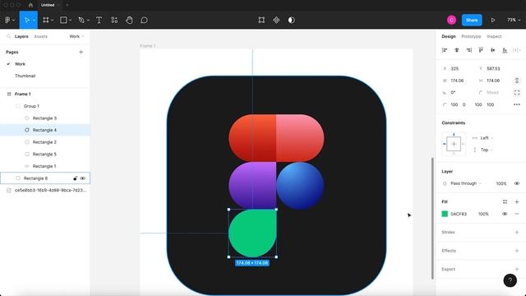
Task: Select the Text tool
Action: coord(99,20)
